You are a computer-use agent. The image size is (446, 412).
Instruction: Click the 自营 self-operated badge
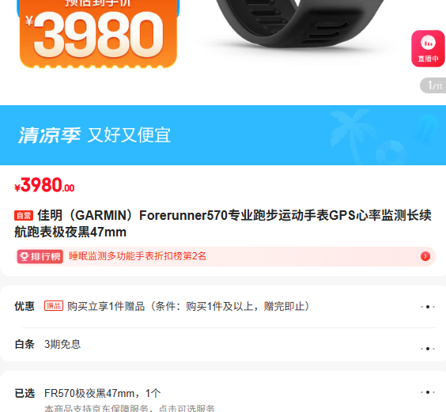click(24, 216)
